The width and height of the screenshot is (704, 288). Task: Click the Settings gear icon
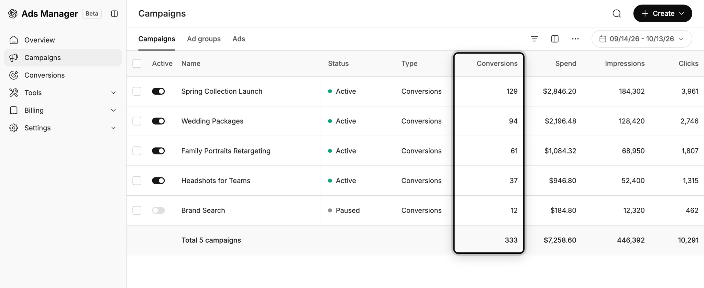pos(14,128)
